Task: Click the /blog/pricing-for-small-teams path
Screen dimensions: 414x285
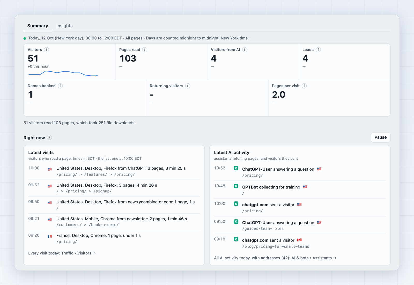Action: coord(276,246)
